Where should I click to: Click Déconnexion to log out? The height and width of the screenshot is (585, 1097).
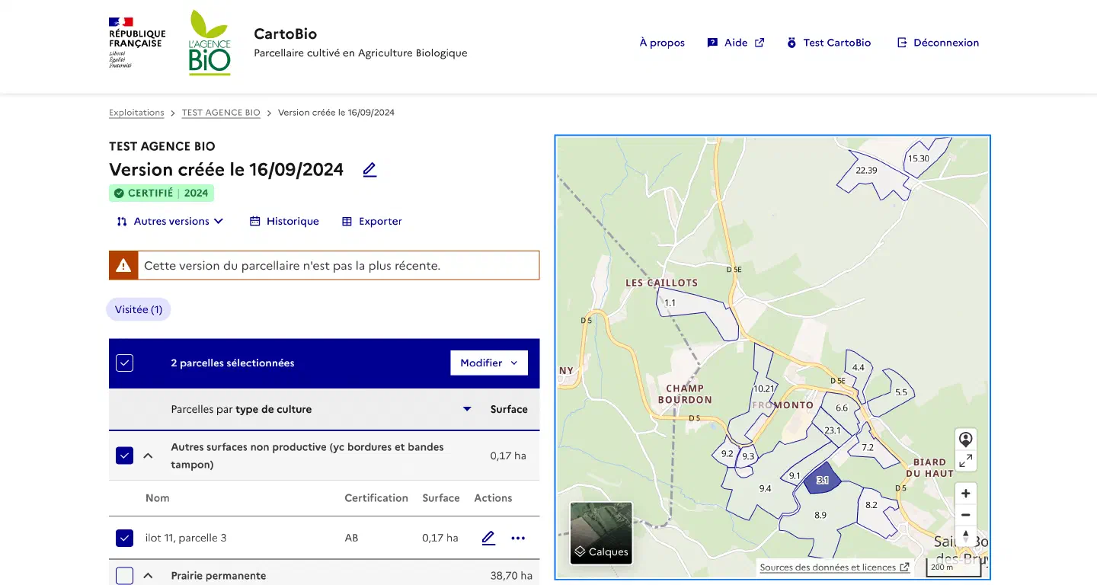(938, 43)
